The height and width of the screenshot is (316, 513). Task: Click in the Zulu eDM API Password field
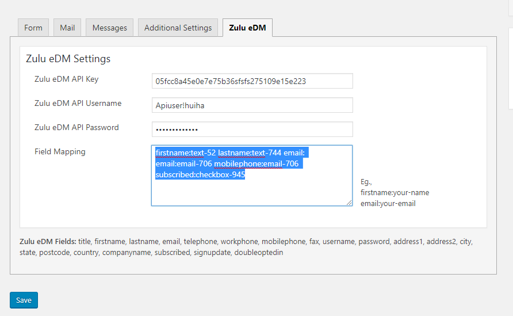(x=252, y=130)
